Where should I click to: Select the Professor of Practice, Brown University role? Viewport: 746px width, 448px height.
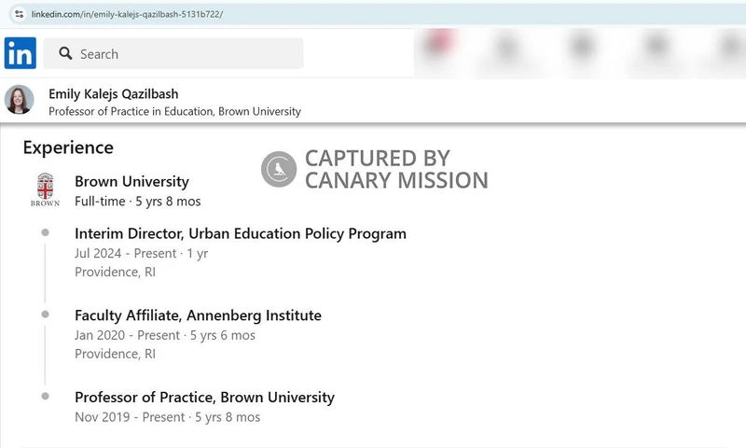click(x=204, y=397)
